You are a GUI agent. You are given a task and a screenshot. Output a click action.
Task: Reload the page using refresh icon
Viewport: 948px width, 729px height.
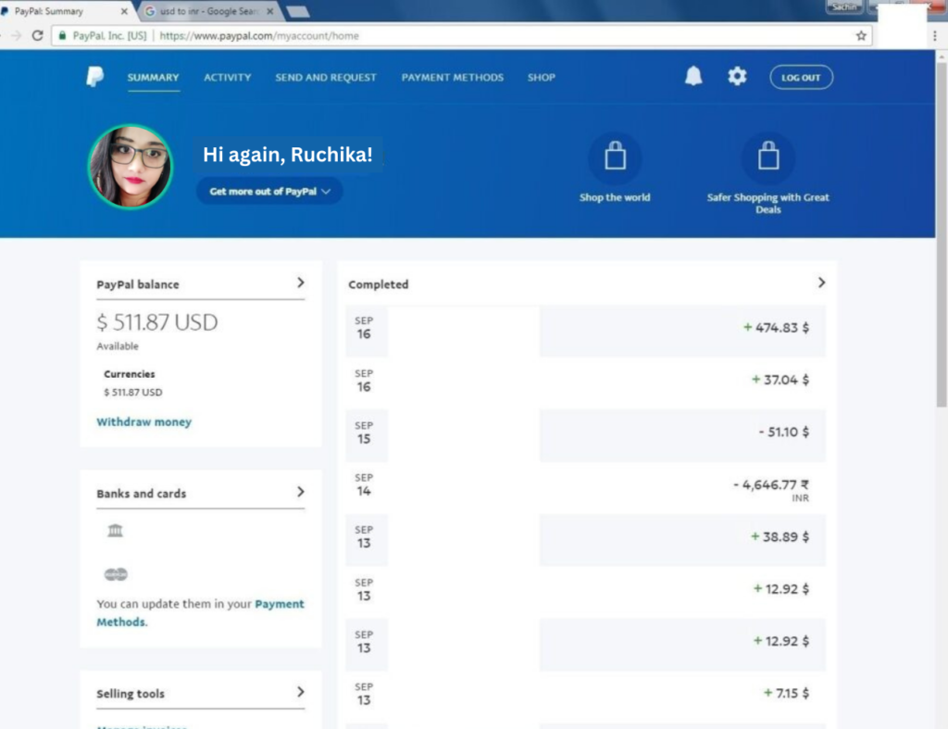tap(38, 36)
